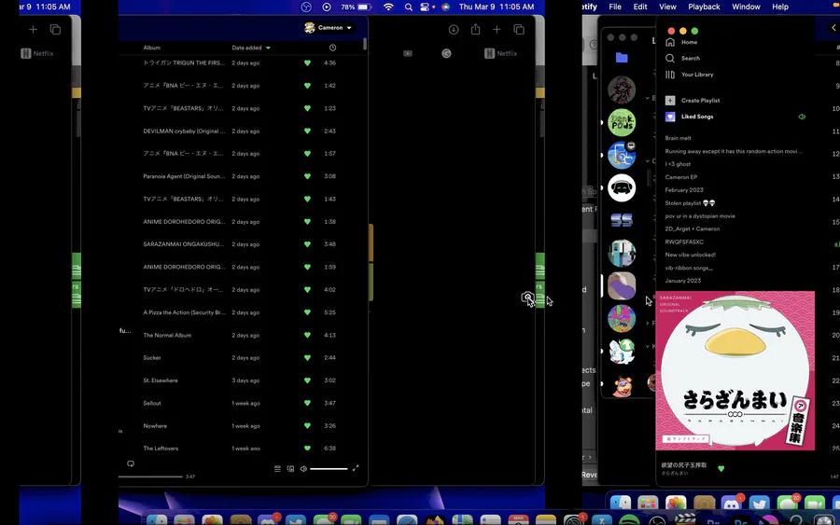Open the File menu
Viewport: 840px width, 525px height.
615,7
